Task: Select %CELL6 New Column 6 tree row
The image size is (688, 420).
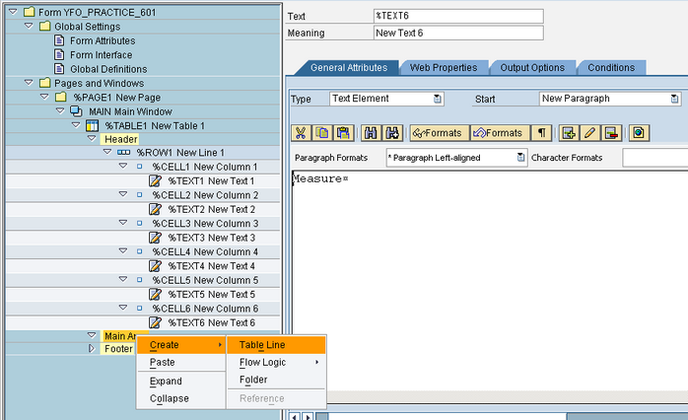Action: coord(143,309)
